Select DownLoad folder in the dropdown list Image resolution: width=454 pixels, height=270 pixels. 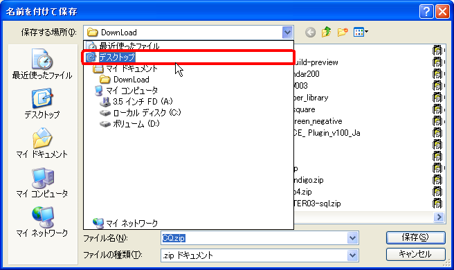coord(189,80)
